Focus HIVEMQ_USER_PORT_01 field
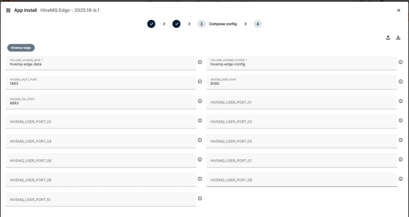Screen dimensions: 409x217 point(302,102)
